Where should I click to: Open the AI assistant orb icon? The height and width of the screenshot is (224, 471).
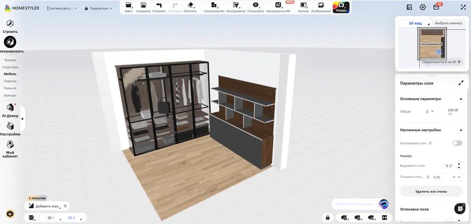(384, 204)
